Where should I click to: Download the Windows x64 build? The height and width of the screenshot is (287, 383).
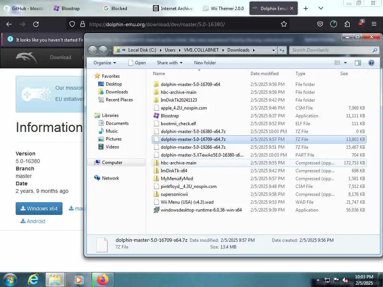(39, 209)
